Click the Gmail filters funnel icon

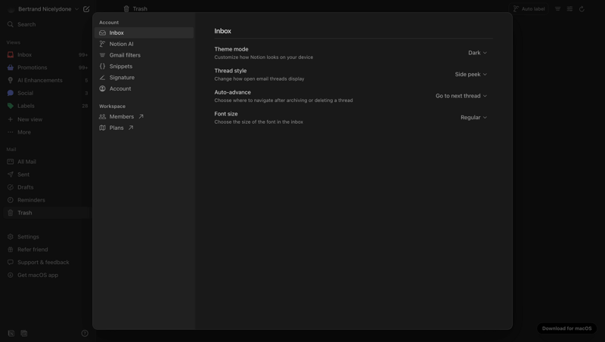(102, 55)
